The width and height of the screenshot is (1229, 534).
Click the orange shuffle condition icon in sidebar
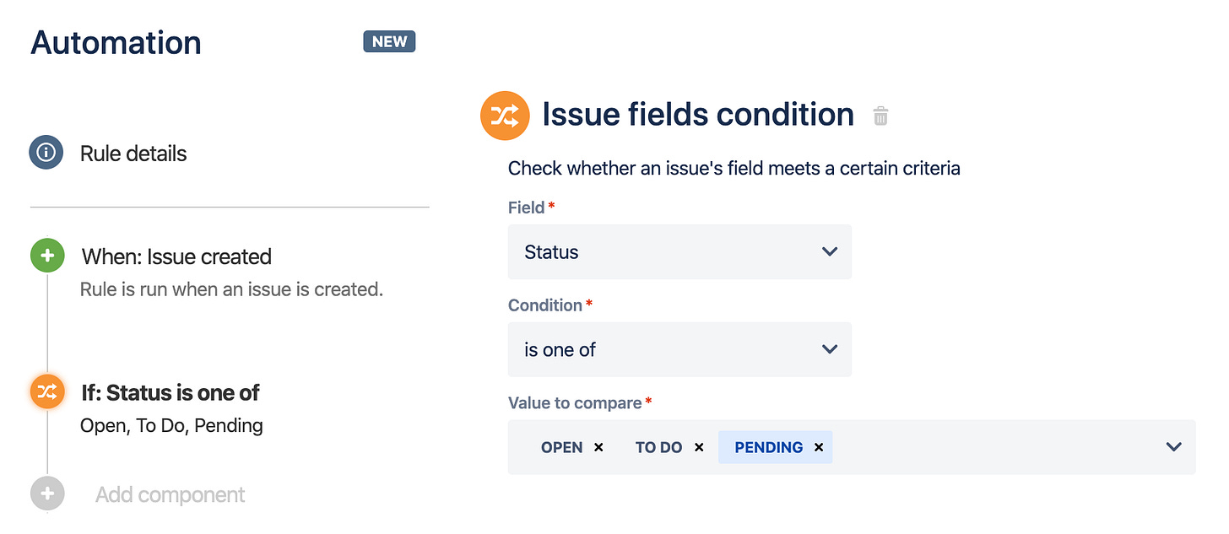tap(47, 391)
